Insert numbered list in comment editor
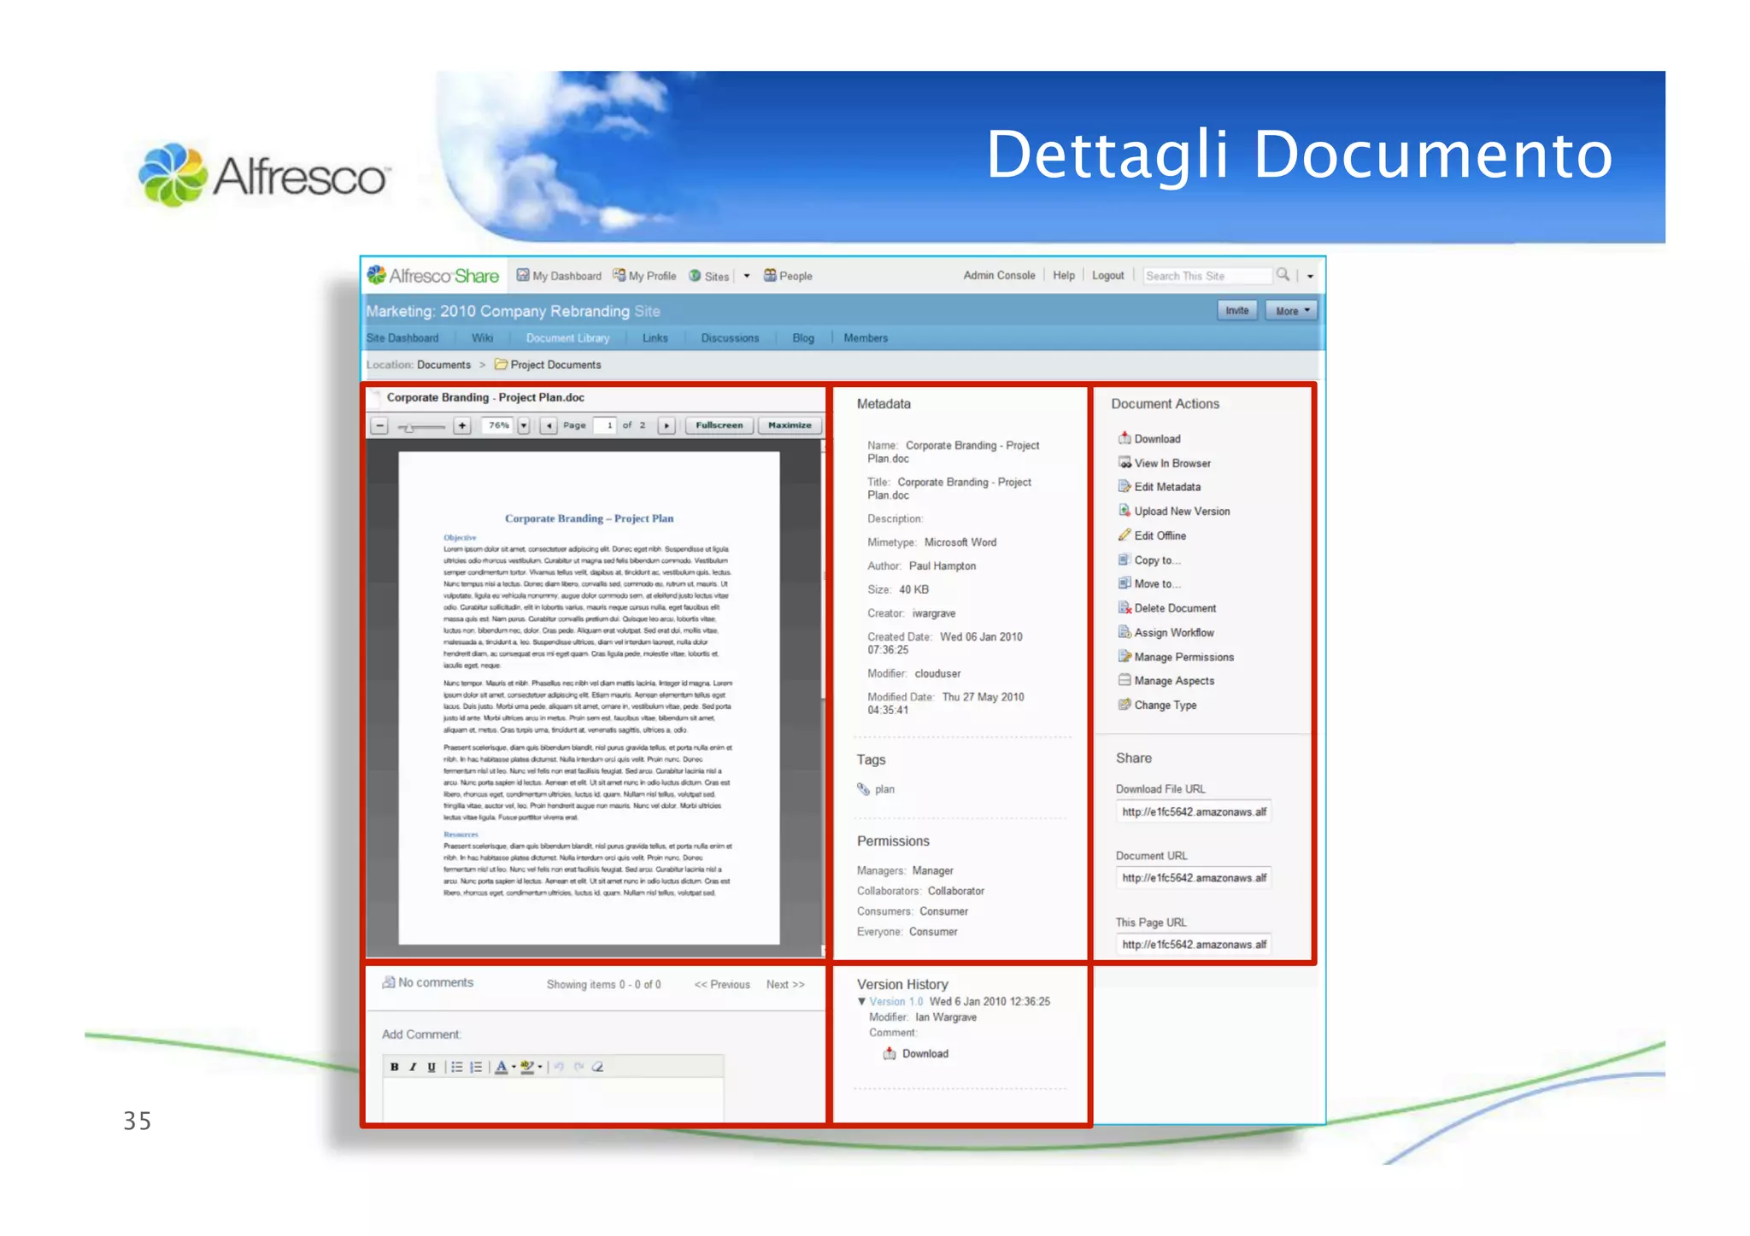Screen dimensions: 1750x1236 click(477, 1066)
